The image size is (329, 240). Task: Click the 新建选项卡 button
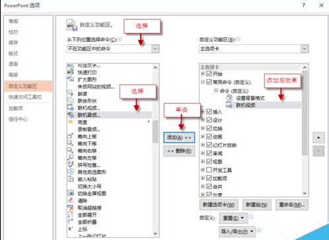[219, 205]
